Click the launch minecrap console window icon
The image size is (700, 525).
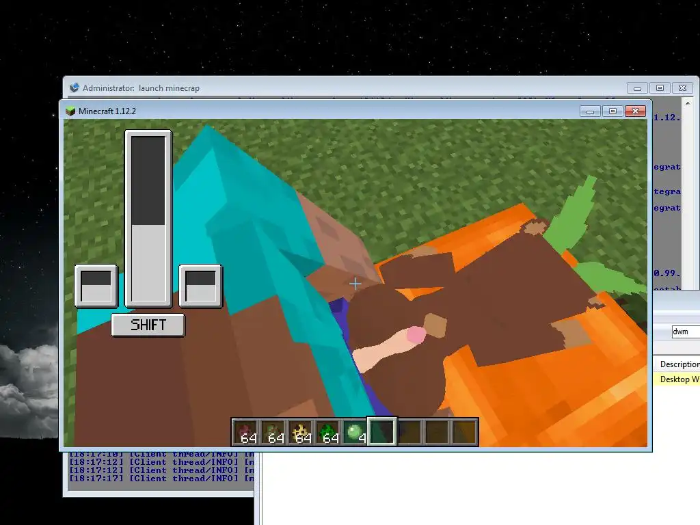74,87
